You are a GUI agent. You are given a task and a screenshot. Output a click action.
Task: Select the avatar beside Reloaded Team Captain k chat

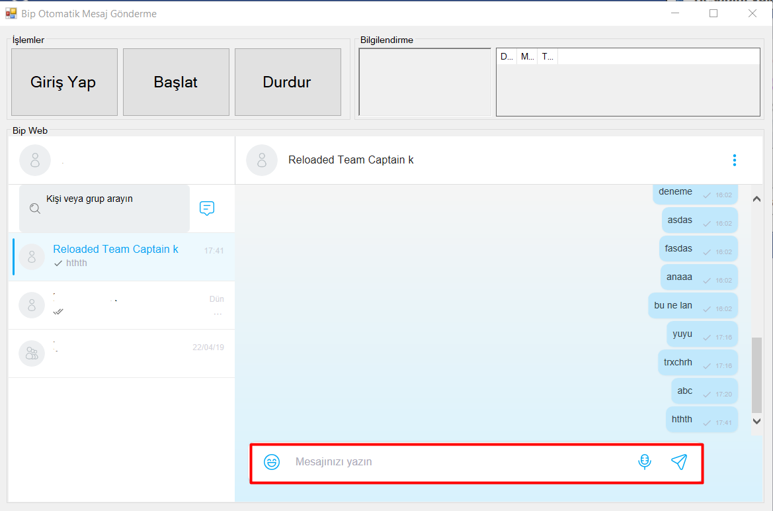(32, 257)
